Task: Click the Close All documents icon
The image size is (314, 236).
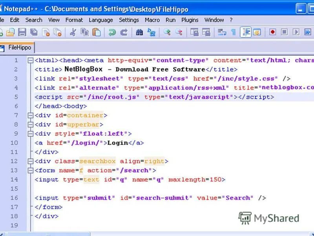Action: pos(58,32)
